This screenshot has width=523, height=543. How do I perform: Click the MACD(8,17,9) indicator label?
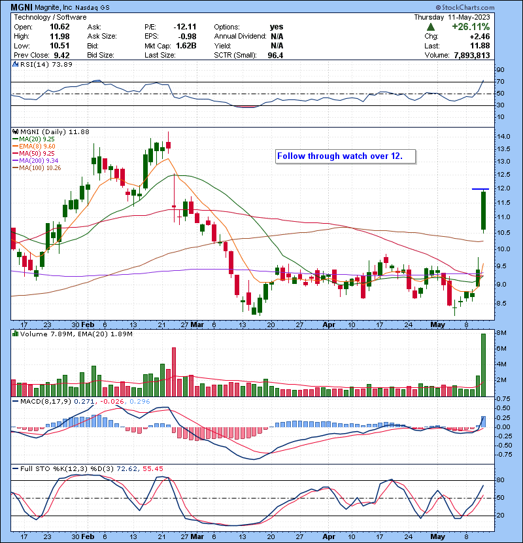(x=46, y=402)
